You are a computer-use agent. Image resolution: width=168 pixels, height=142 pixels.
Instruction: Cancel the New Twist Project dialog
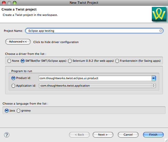tap(128, 135)
